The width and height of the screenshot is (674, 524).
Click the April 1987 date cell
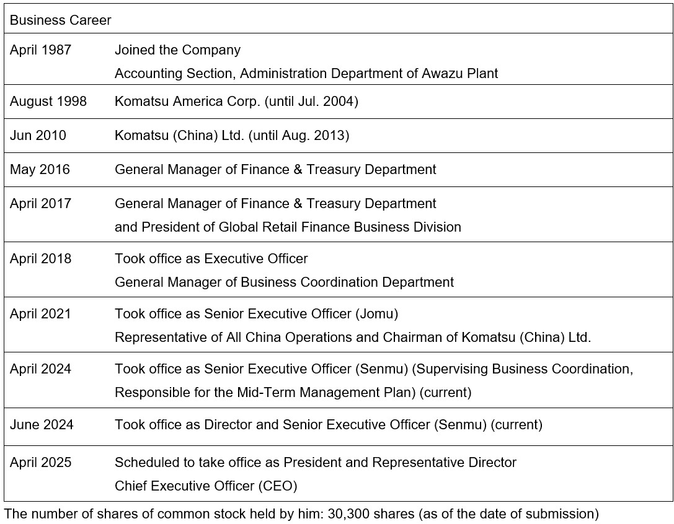[41, 50]
